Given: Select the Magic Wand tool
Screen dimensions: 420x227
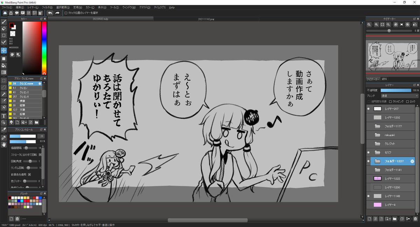Looking at the screenshot, I should [x=3, y=94].
